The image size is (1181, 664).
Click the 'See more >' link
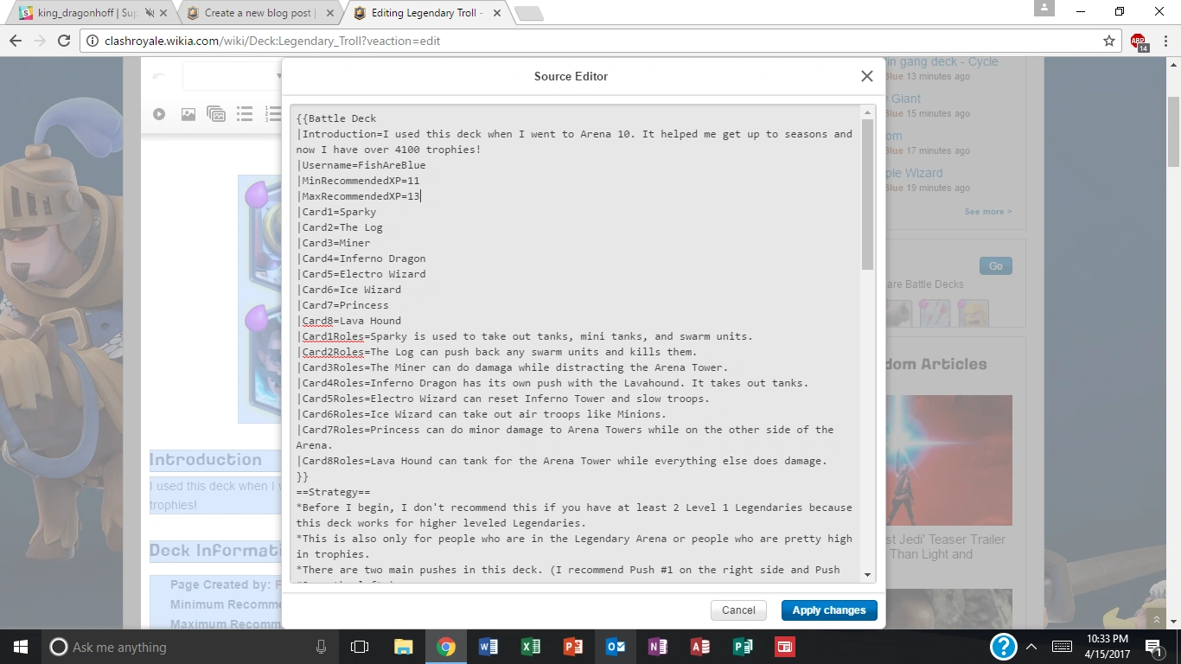pos(988,212)
